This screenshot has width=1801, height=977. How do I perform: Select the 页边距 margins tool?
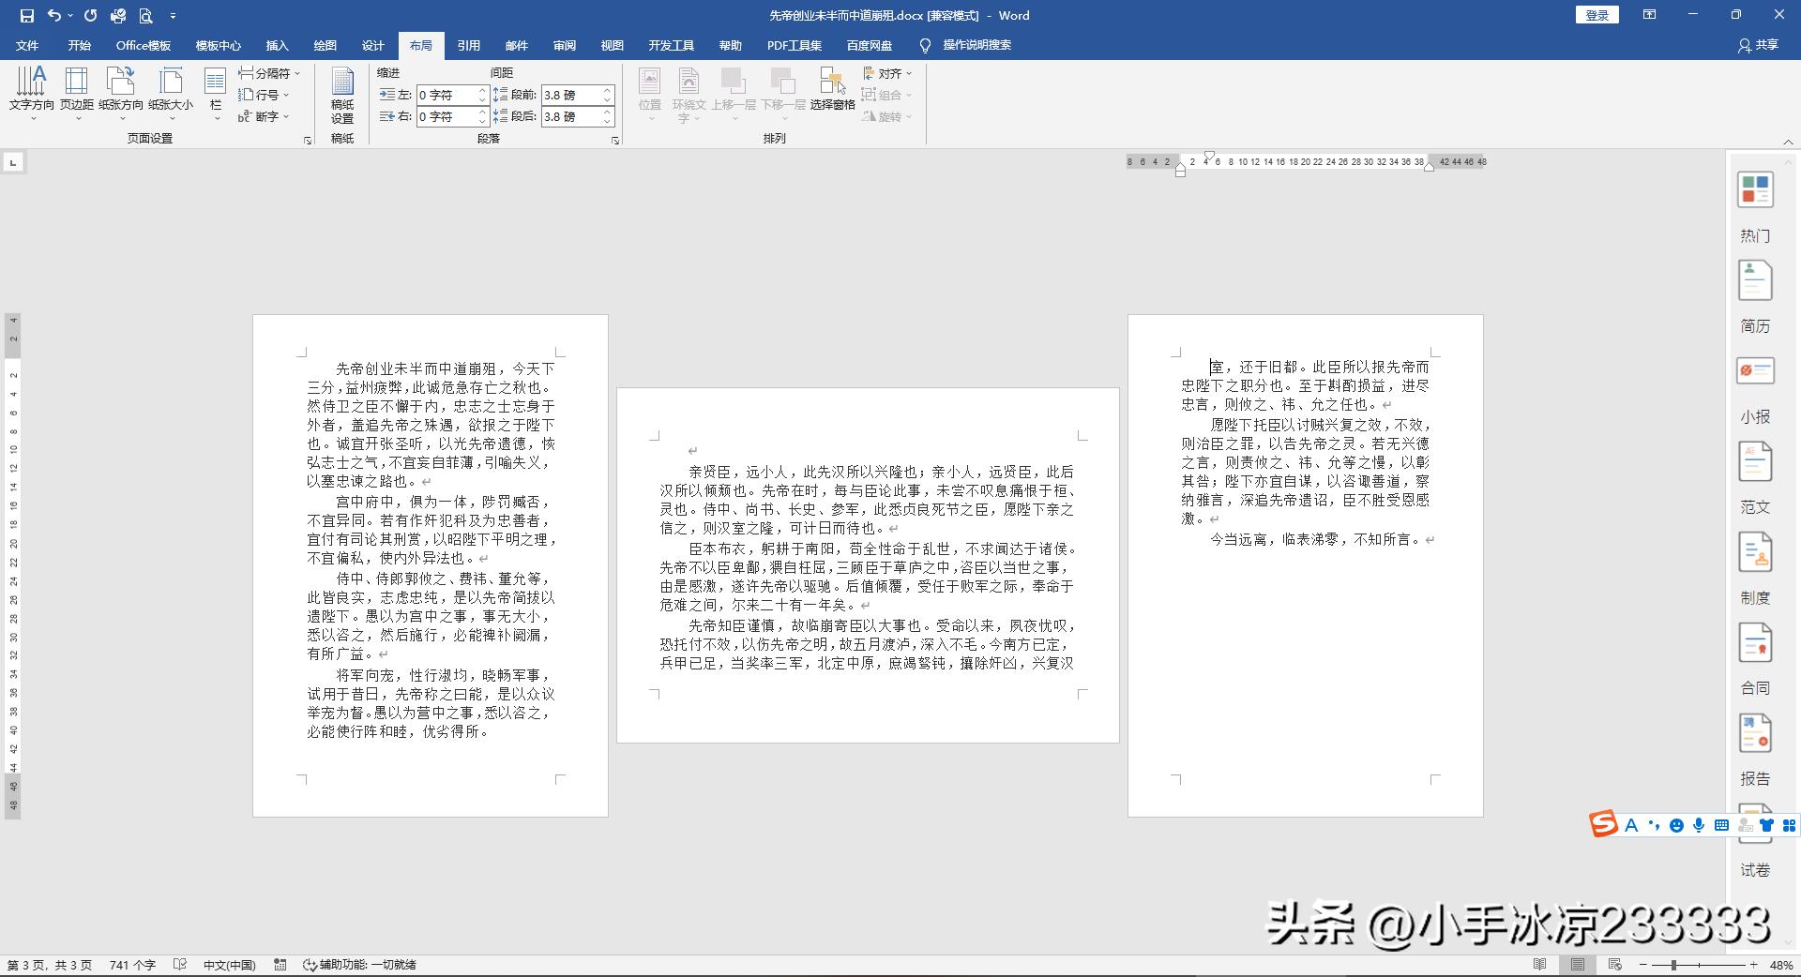77,91
